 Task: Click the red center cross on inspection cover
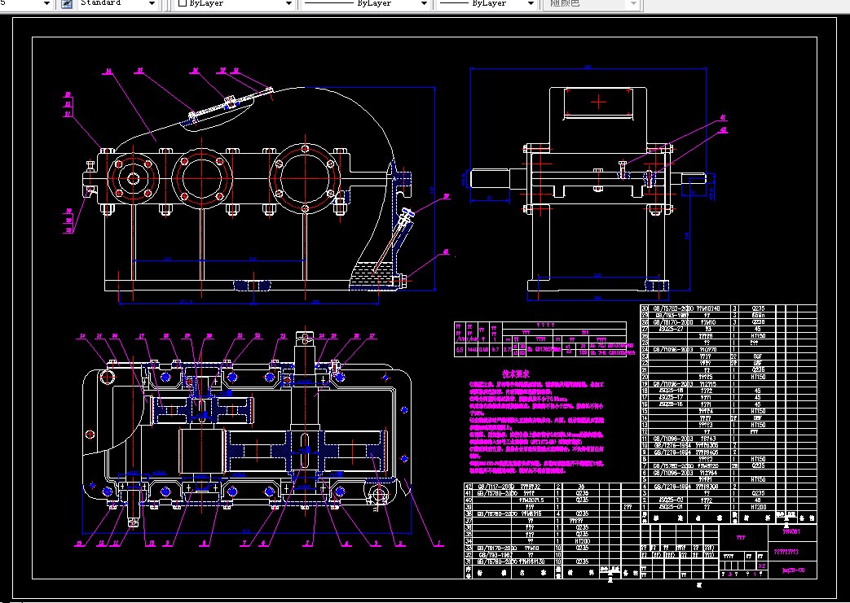(598, 102)
